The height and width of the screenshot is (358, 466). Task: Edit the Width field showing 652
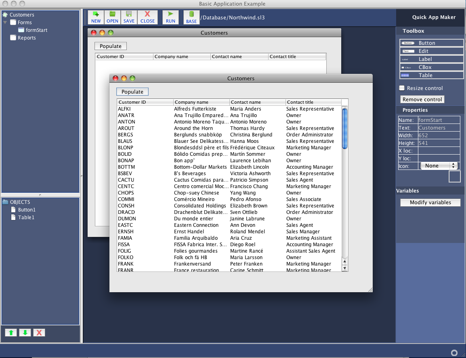(x=439, y=136)
